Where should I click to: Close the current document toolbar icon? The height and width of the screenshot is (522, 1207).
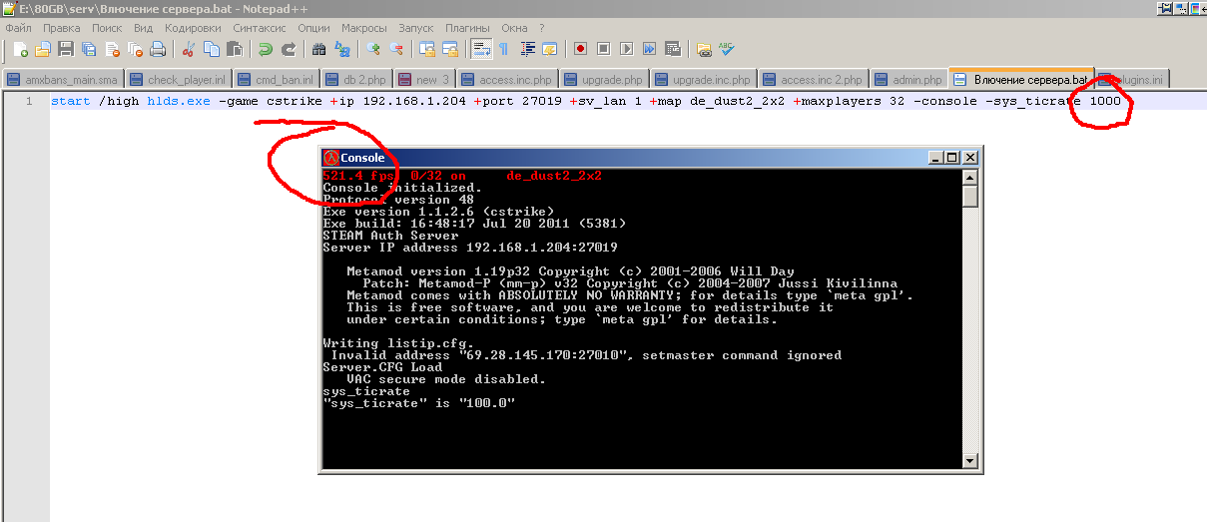pyautogui.click(x=112, y=49)
